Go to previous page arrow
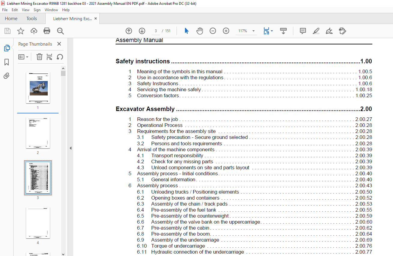The image size is (393, 256). click(129, 31)
